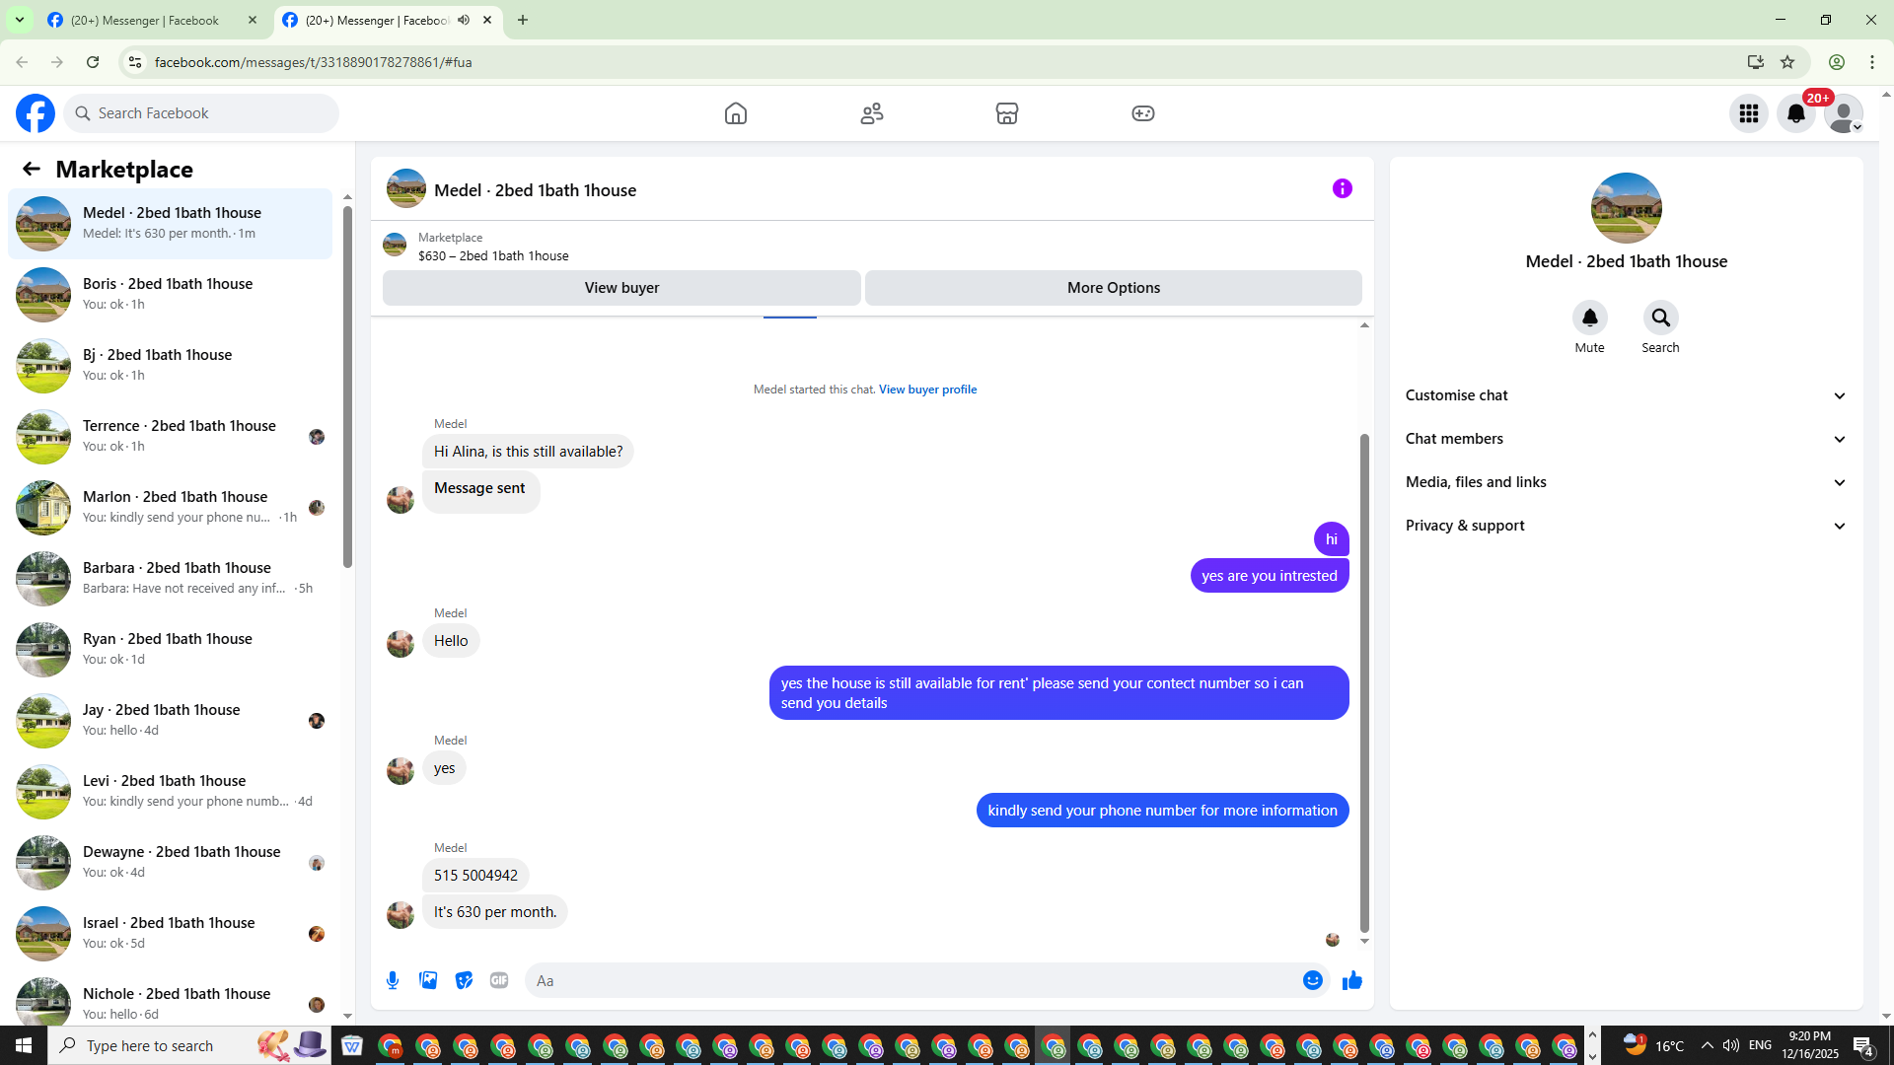Viewport: 1894px width, 1065px height.
Task: Open the Marketplace storefront icon
Action: click(x=1007, y=113)
